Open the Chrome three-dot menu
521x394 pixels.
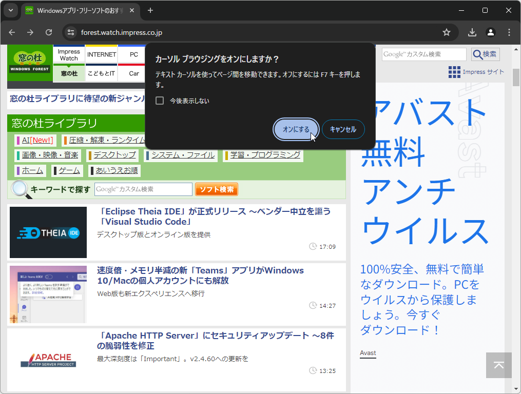tap(509, 32)
